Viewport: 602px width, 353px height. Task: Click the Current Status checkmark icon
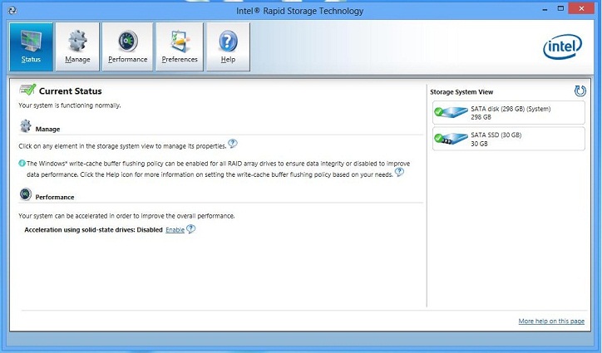coord(27,90)
